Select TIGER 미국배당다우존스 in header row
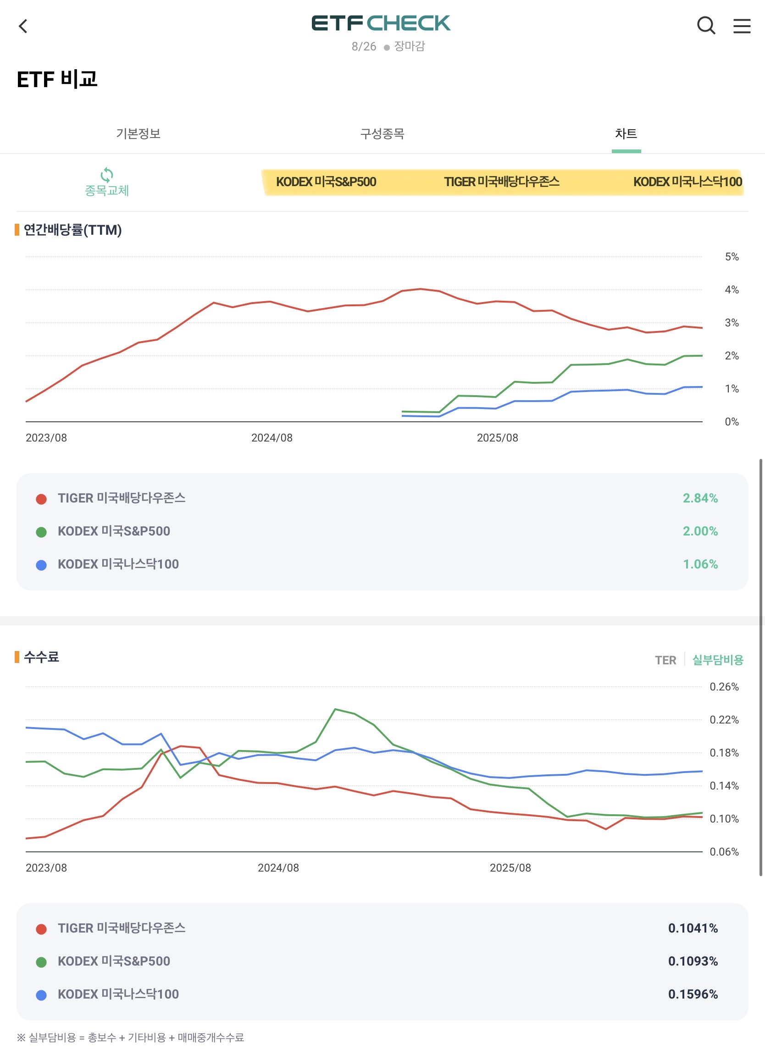 (x=501, y=182)
